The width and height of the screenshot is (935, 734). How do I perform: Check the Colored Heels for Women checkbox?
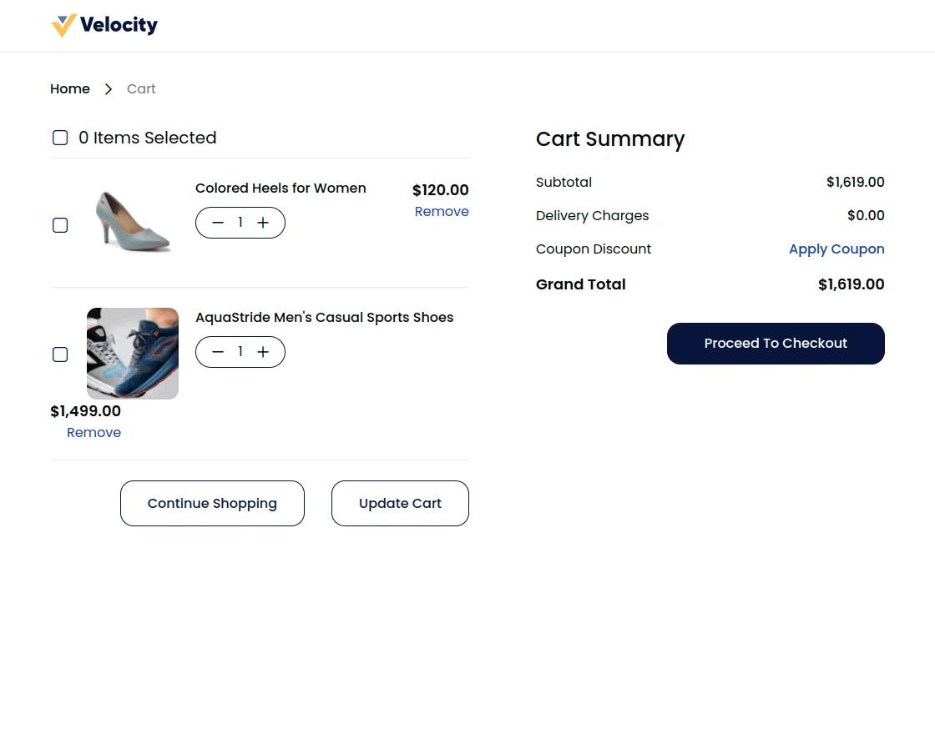59,224
